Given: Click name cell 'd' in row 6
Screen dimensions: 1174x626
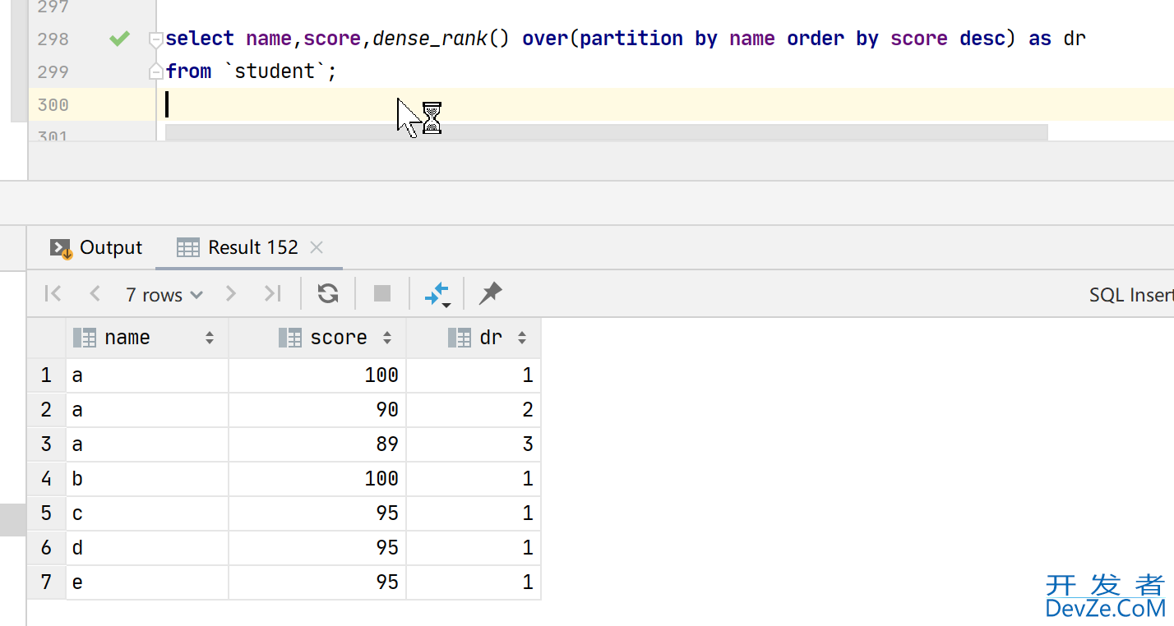Looking at the screenshot, I should point(147,548).
